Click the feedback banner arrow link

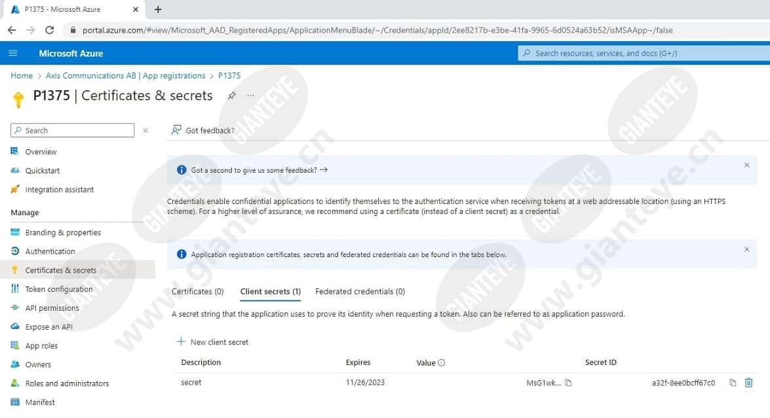point(324,169)
